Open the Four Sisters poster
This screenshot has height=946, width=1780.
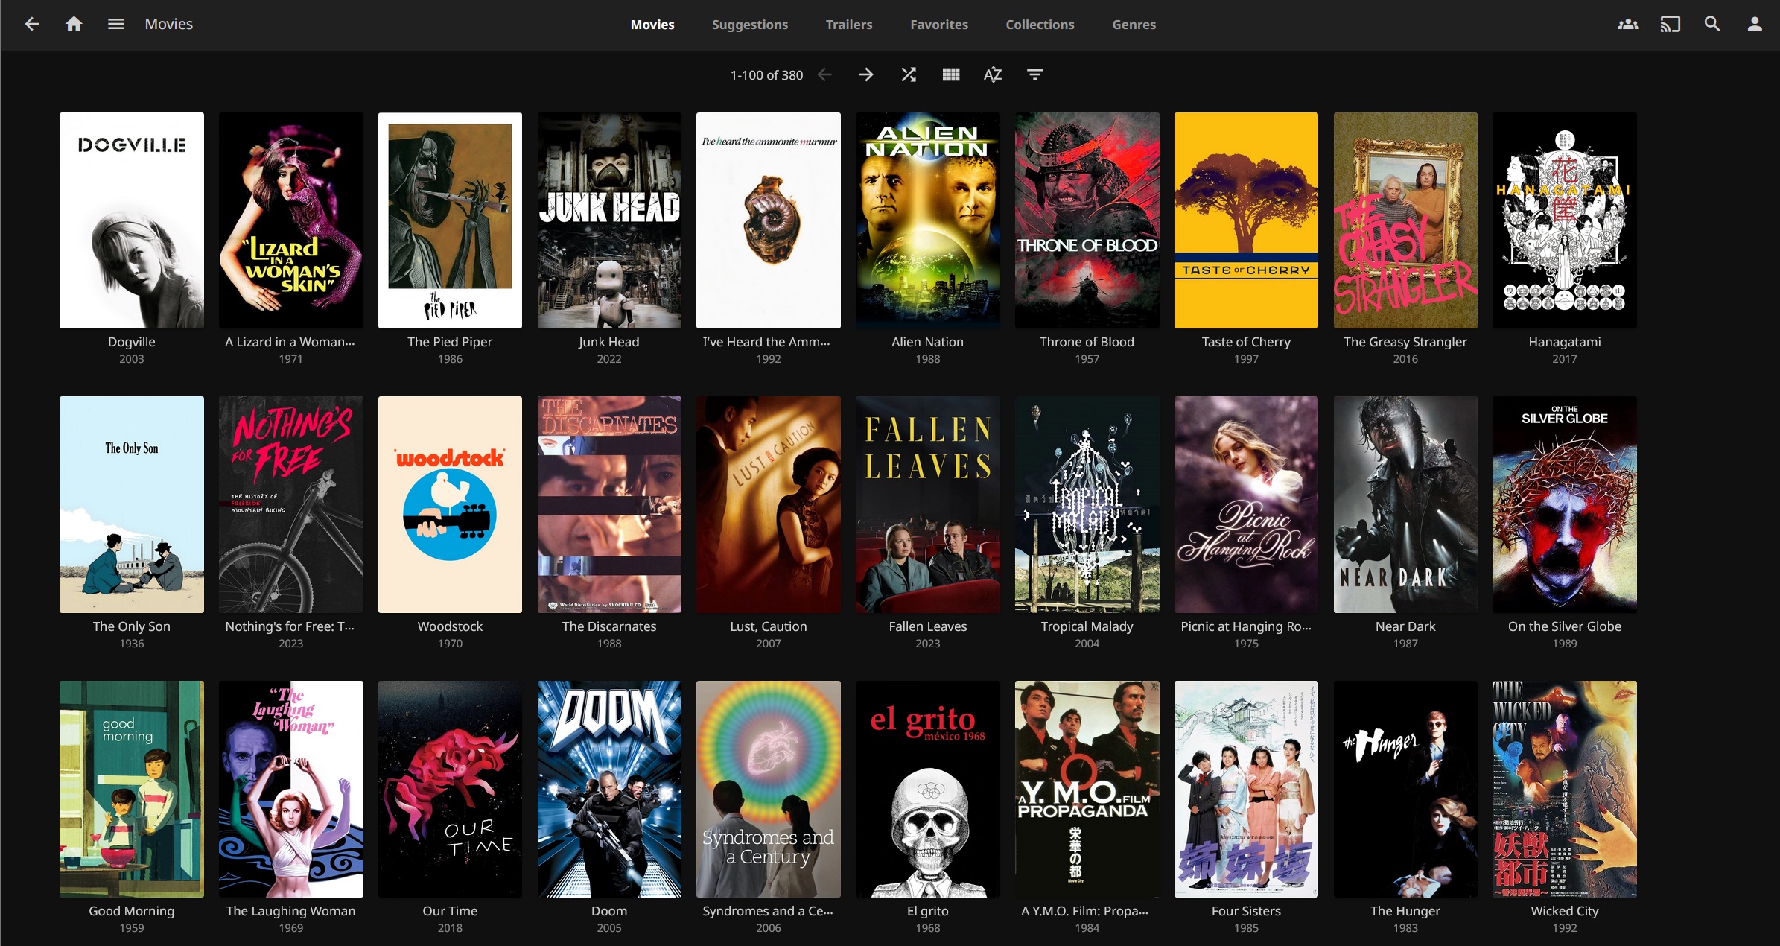tap(1246, 789)
